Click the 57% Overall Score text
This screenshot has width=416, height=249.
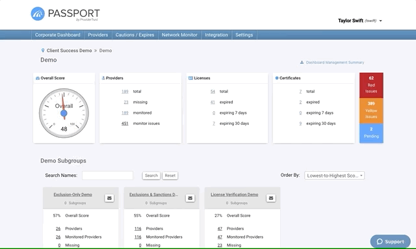pyautogui.click(x=71, y=216)
